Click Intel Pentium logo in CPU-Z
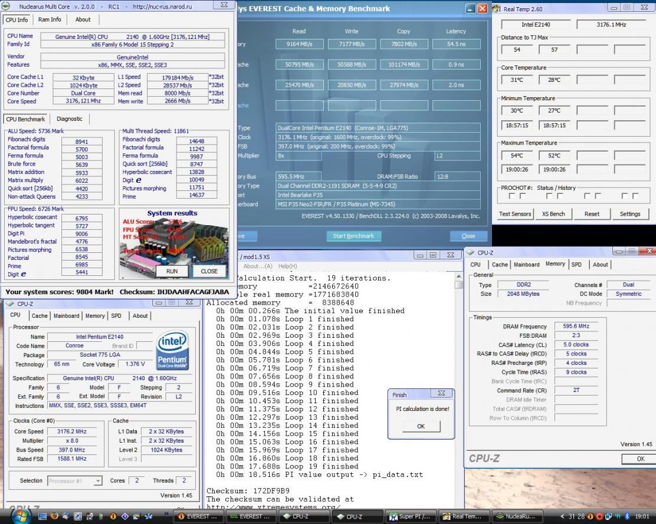656x524 pixels. pos(172,351)
